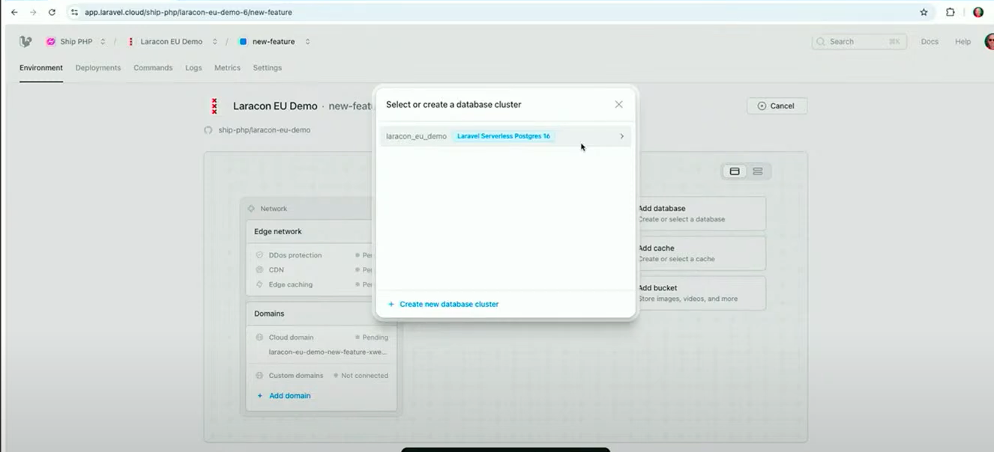Switch to the Environment tab
994x452 pixels.
click(x=41, y=67)
